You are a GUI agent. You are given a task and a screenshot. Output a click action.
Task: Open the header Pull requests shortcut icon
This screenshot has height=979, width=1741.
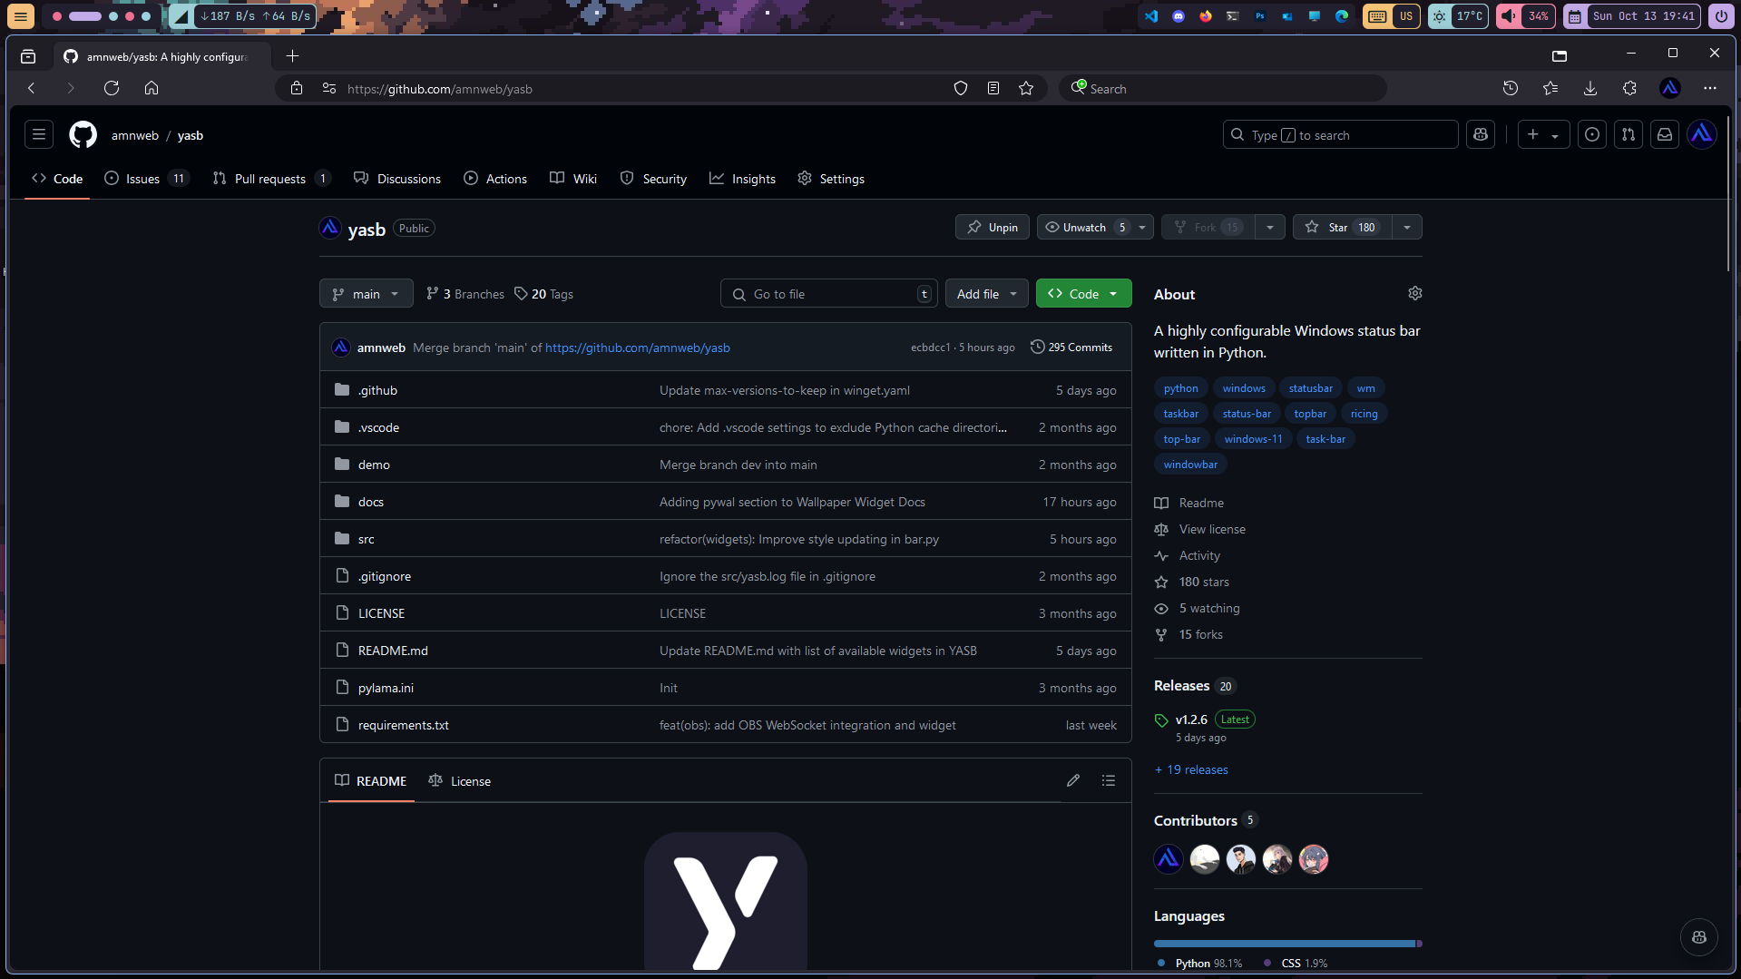pyautogui.click(x=1629, y=135)
